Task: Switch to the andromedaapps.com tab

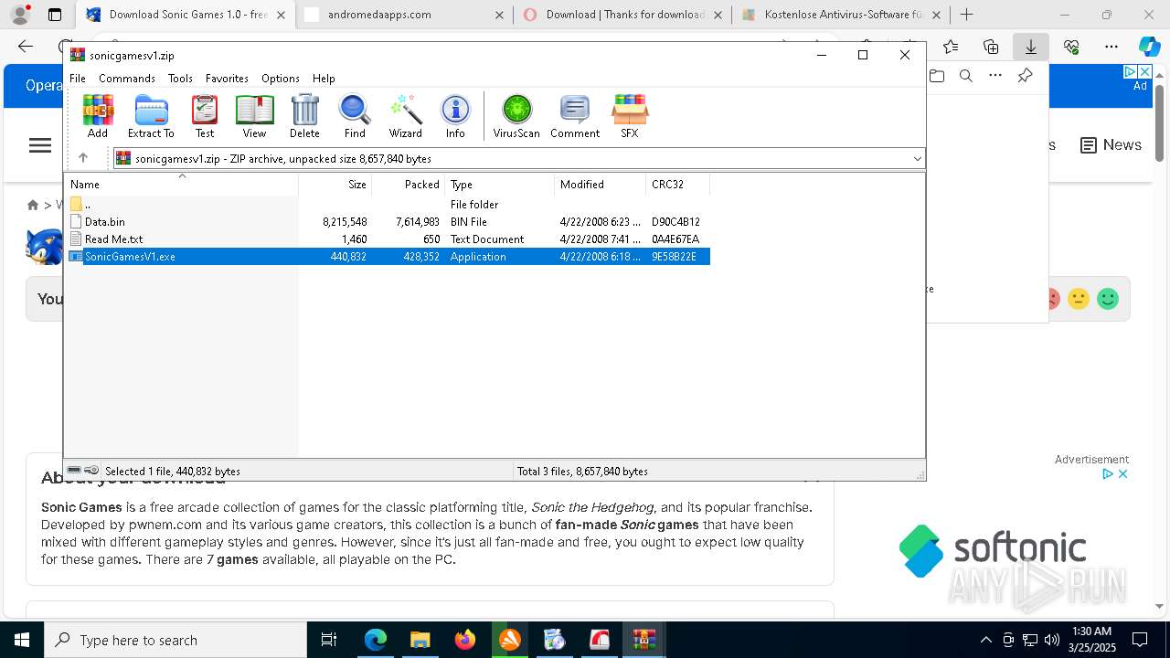Action: coord(403,15)
